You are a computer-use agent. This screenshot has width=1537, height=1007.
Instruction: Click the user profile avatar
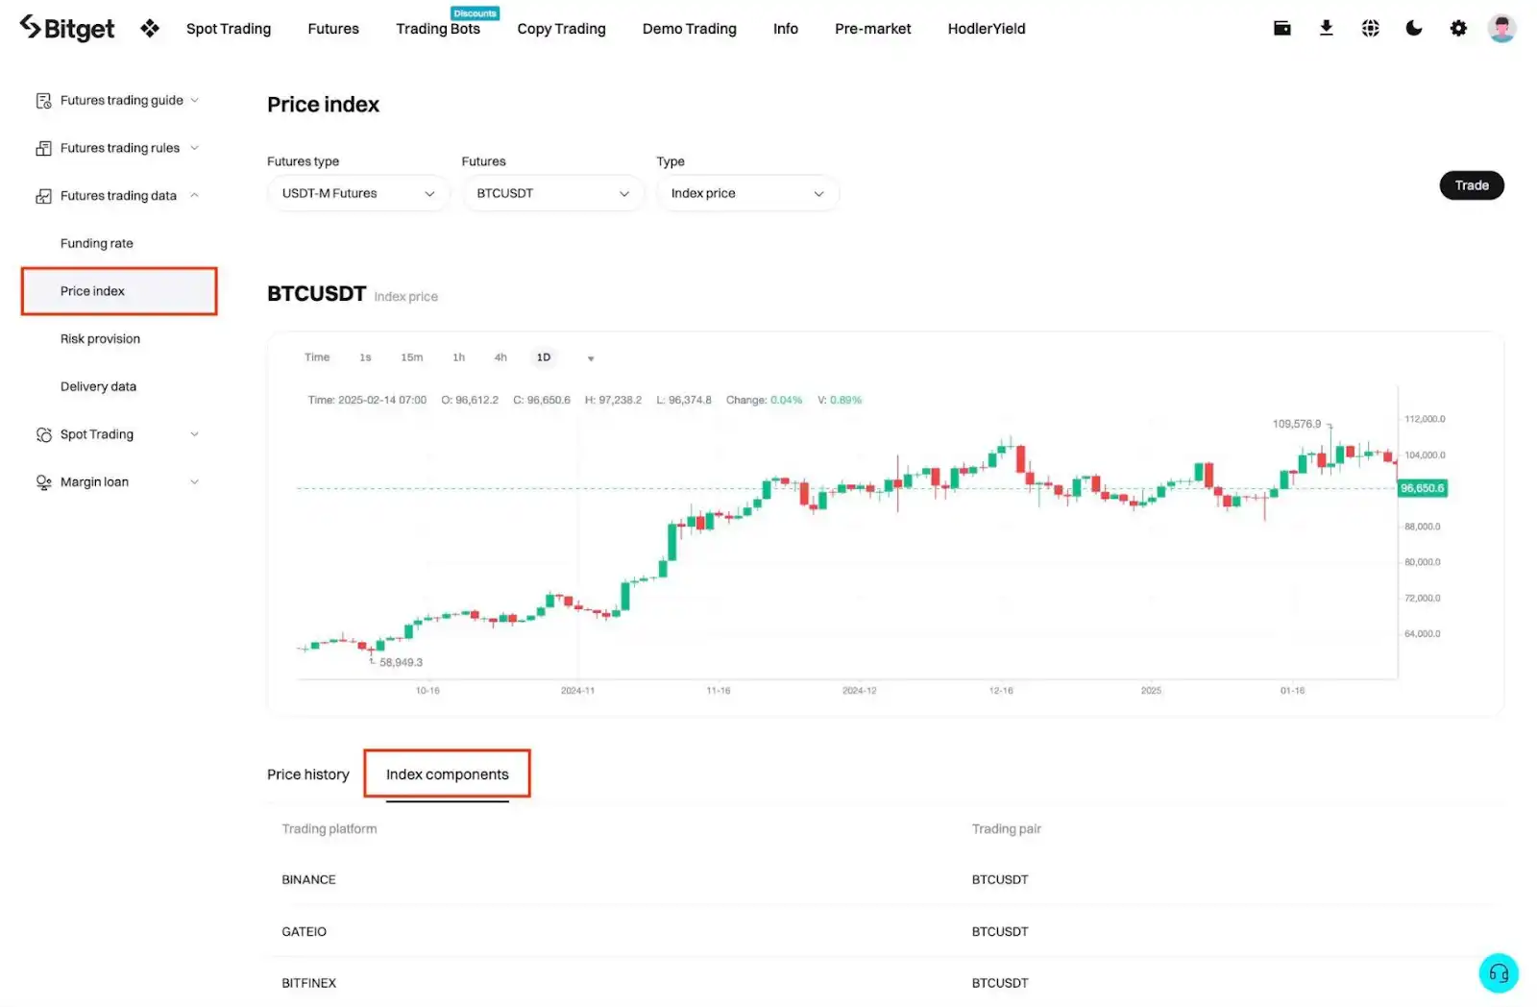tap(1501, 29)
